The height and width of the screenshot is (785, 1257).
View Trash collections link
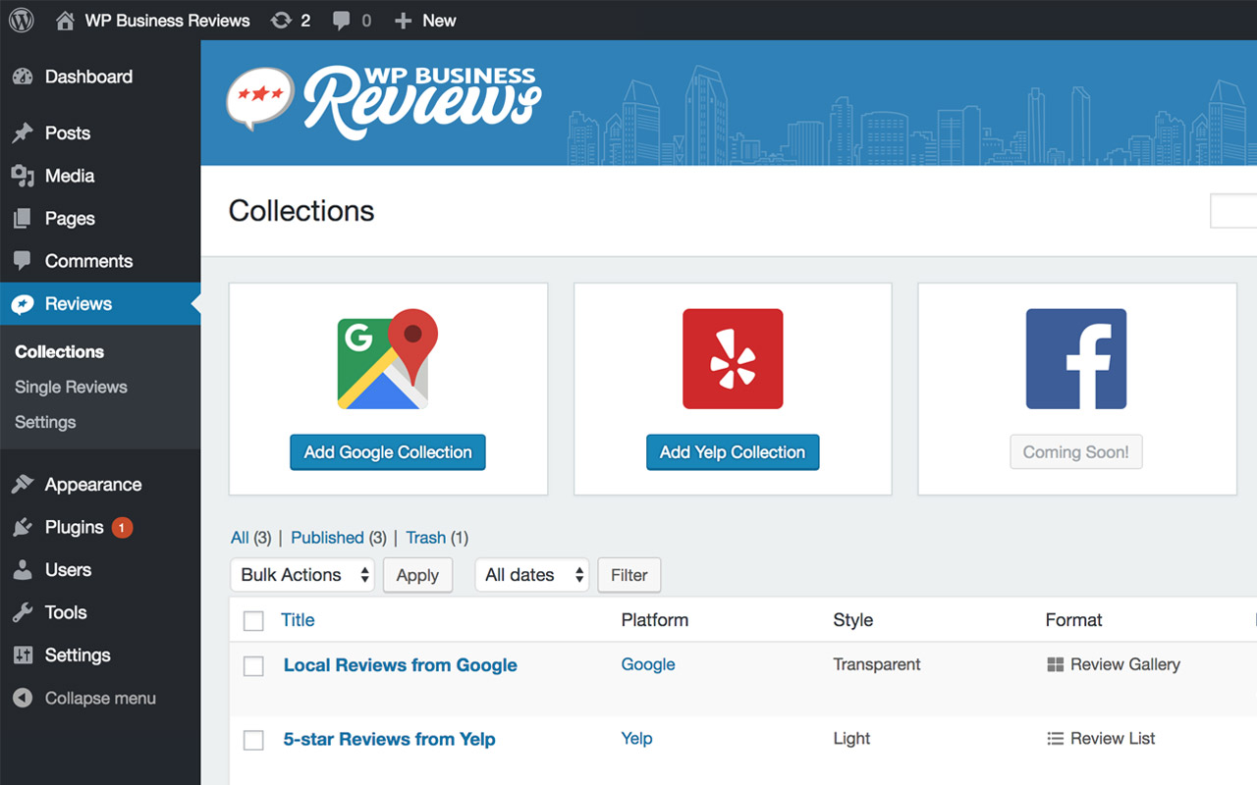[x=426, y=538]
